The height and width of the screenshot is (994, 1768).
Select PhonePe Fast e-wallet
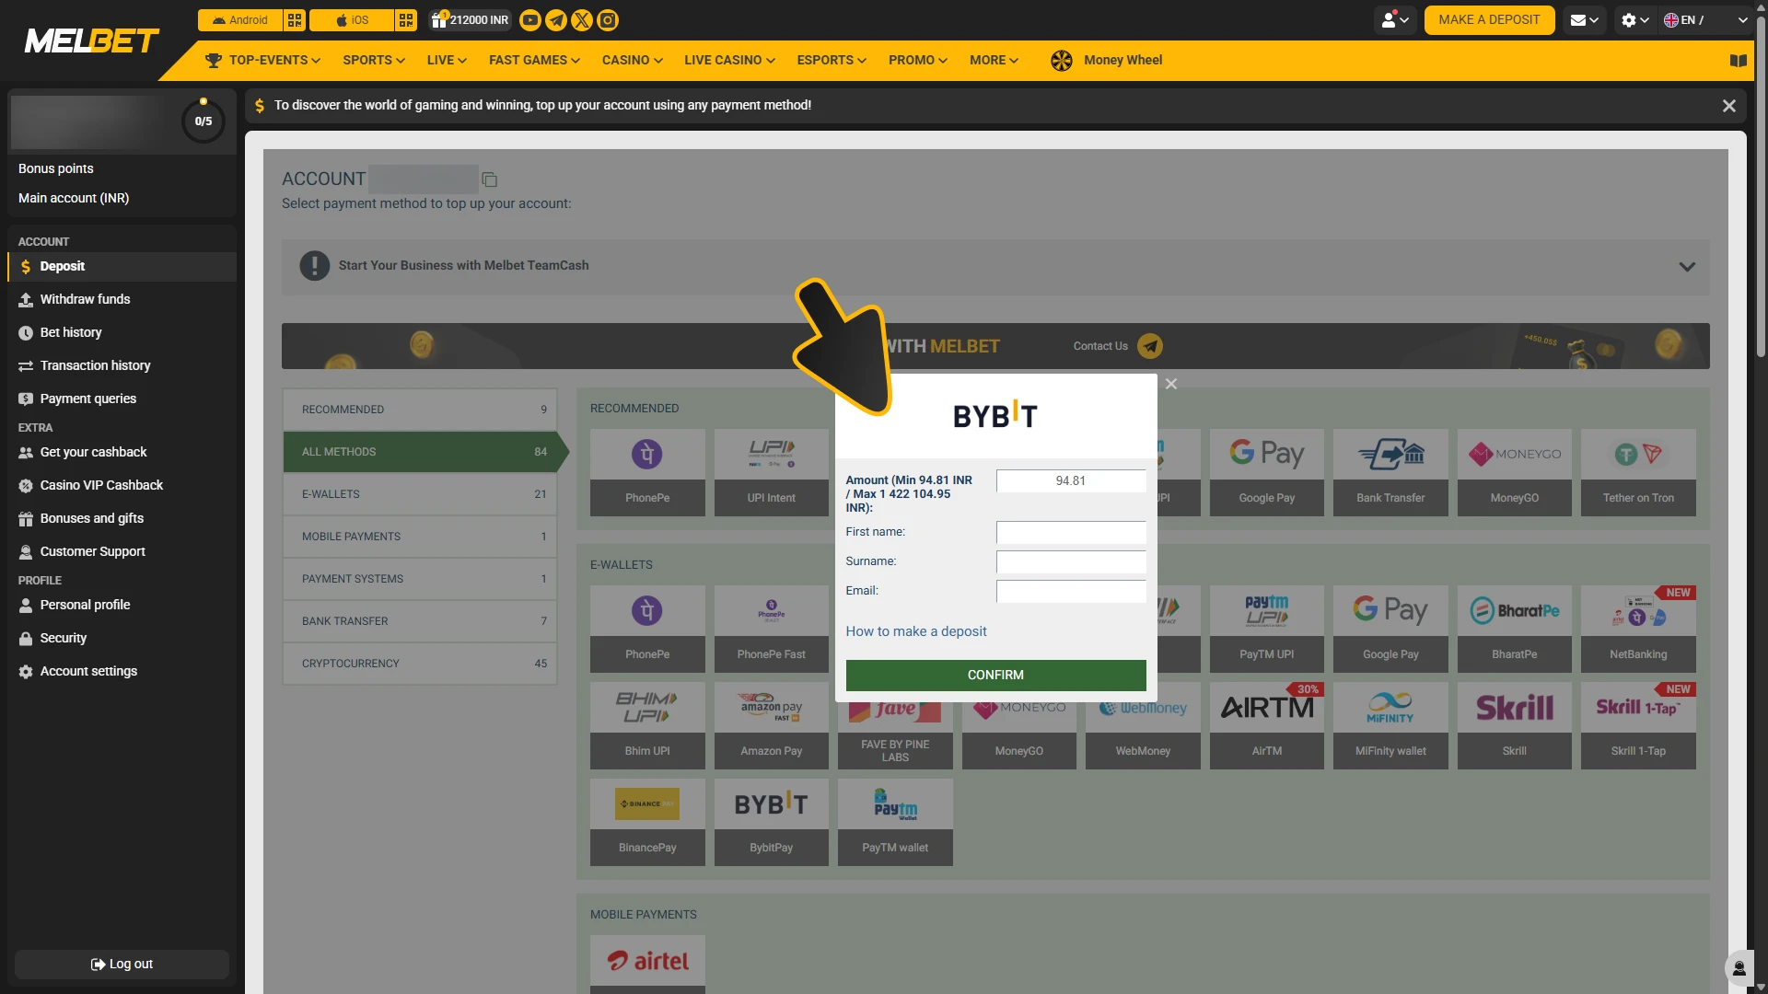772,629
